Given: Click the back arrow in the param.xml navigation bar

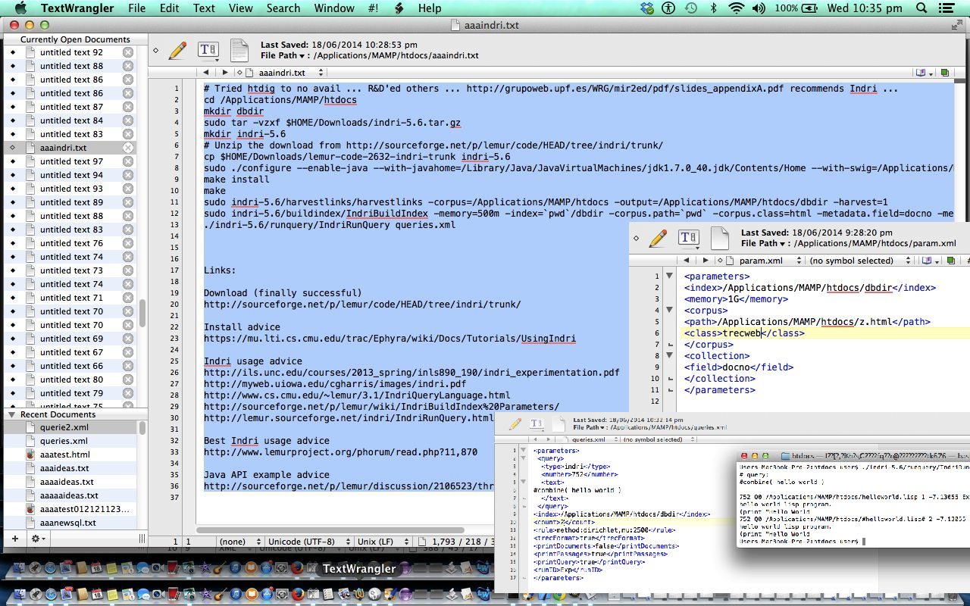Looking at the screenshot, I should pos(687,261).
